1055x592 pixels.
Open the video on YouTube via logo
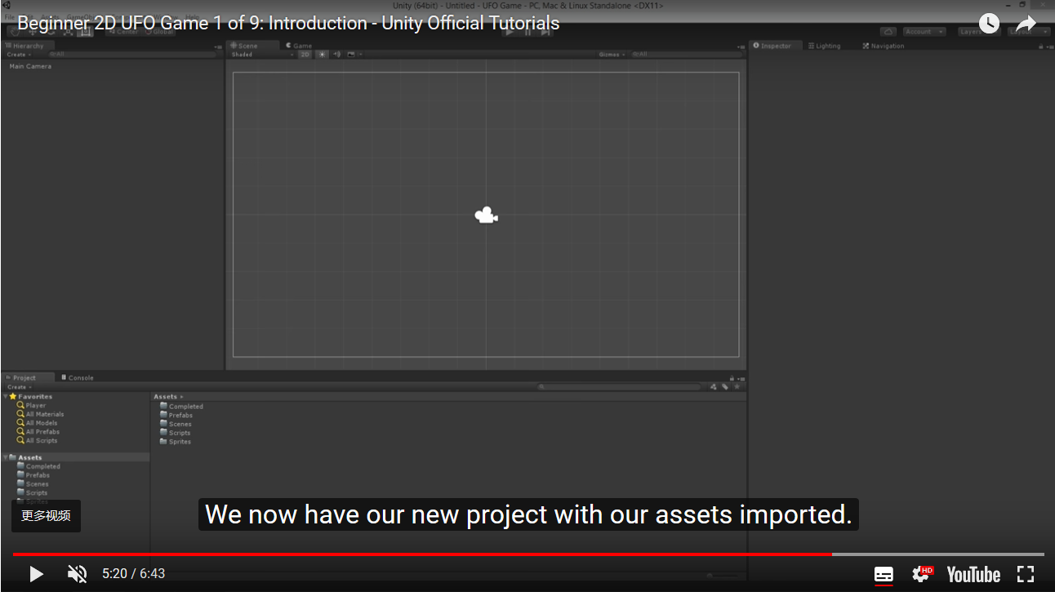(x=973, y=574)
